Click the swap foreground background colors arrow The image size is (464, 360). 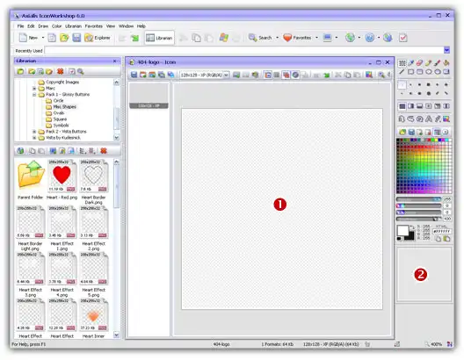pyautogui.click(x=412, y=227)
